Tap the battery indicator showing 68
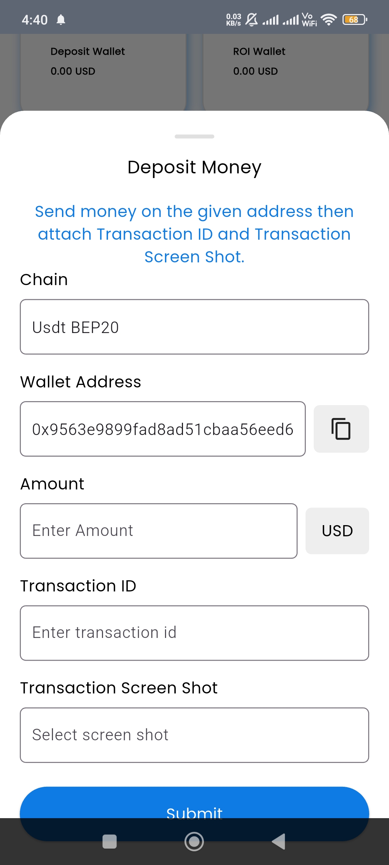This screenshot has width=389, height=865. pyautogui.click(x=355, y=19)
